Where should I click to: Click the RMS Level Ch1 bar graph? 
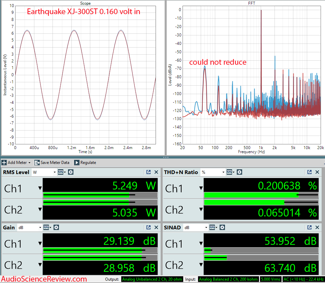(x=100, y=195)
